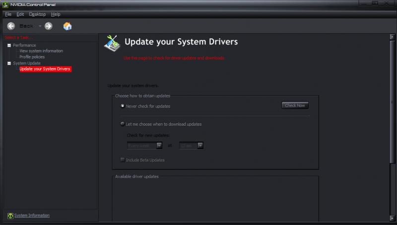The width and height of the screenshot is (397, 225).
Task: Select View system information
Action: (41, 51)
